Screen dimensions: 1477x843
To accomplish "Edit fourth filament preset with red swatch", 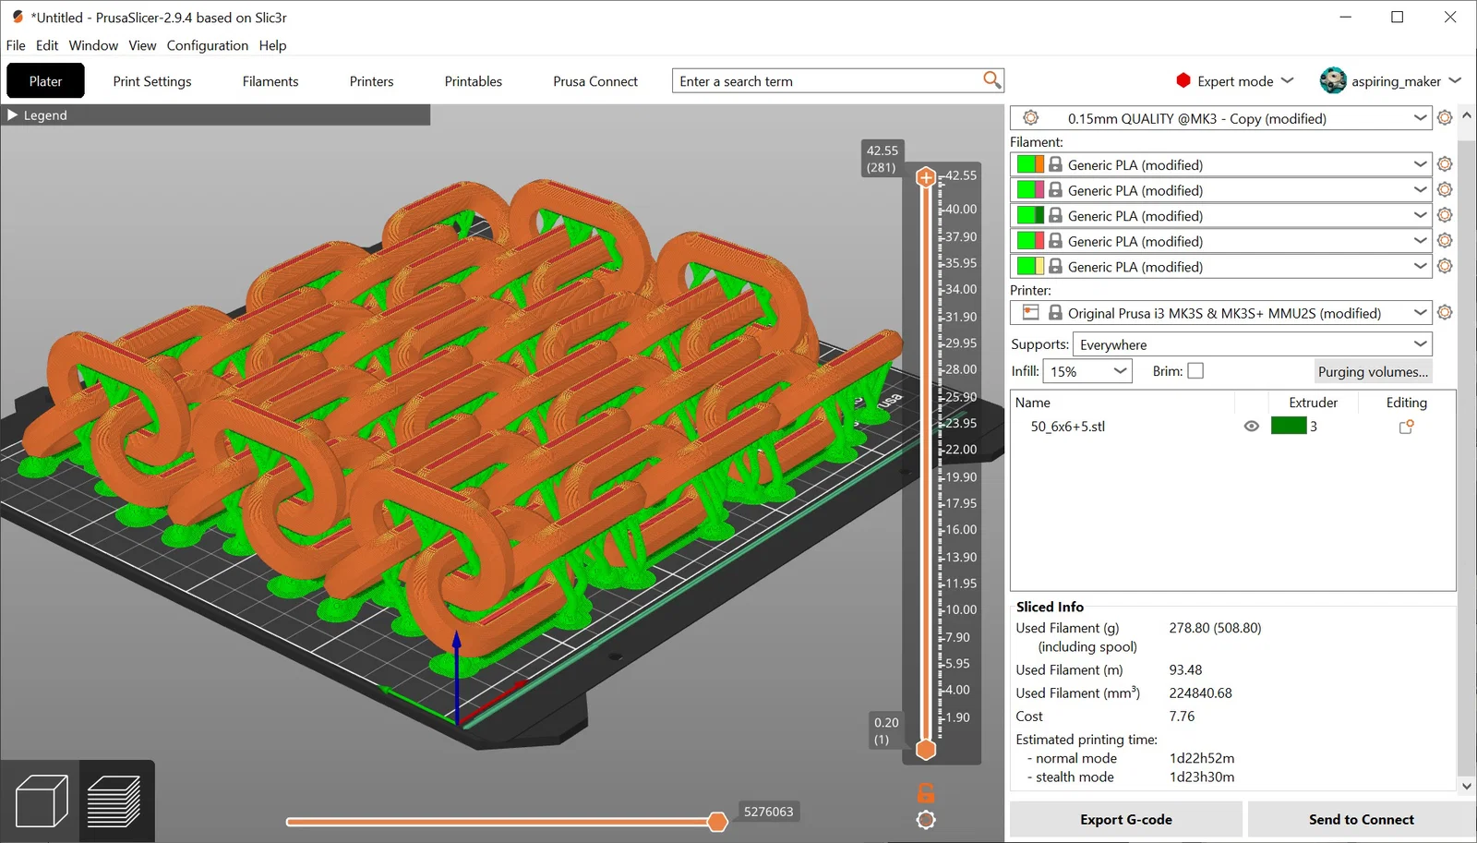I will (x=1445, y=240).
